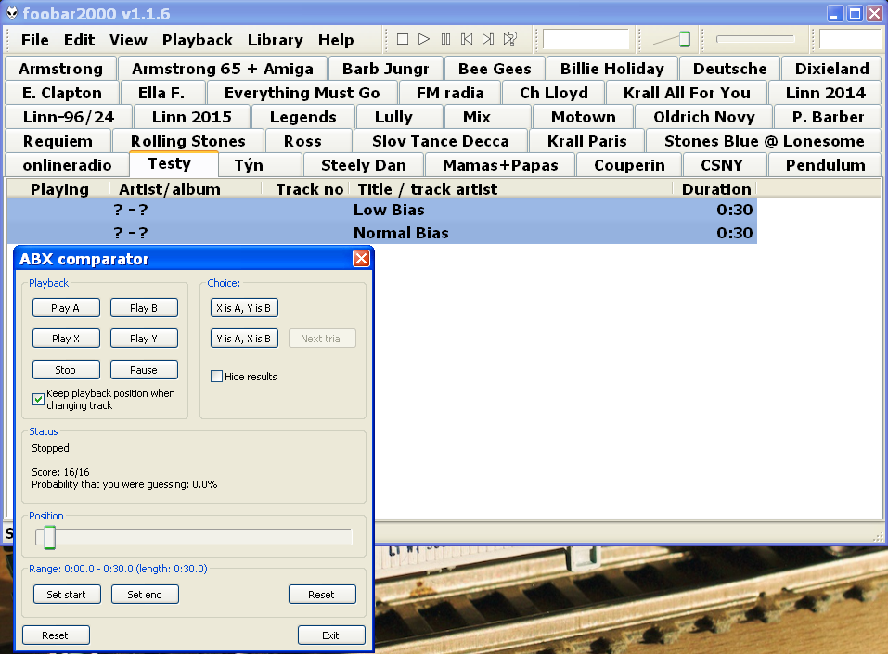Image resolution: width=888 pixels, height=654 pixels.
Task: Choose Y is A, X is B
Action: click(x=244, y=338)
